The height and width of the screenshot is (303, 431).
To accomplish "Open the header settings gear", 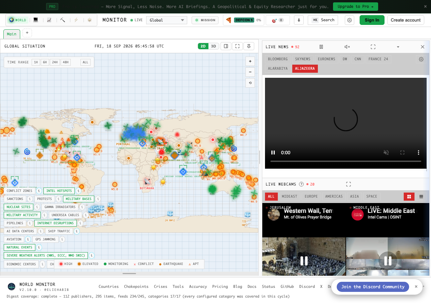I will 350,20.
